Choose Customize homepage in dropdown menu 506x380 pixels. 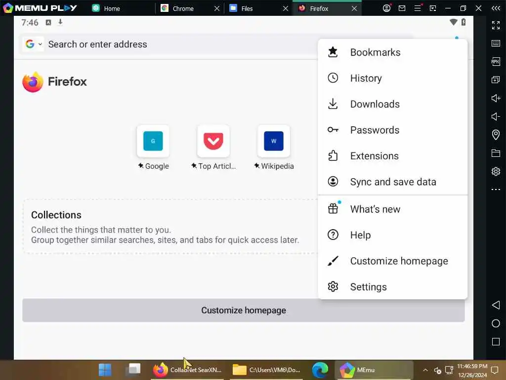[x=392, y=261]
